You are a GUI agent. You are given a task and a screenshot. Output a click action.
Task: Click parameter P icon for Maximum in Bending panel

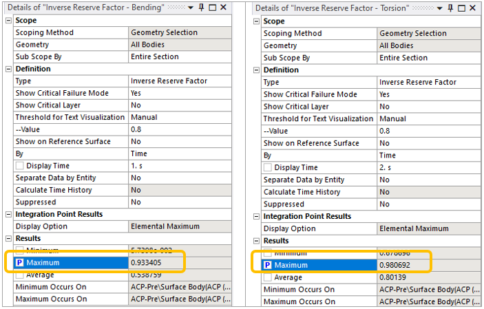click(x=19, y=262)
